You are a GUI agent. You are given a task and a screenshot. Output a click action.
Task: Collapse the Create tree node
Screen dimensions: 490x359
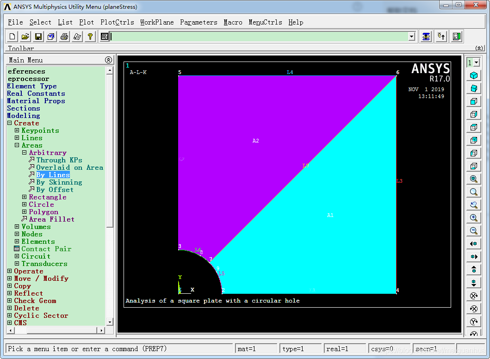click(x=10, y=123)
